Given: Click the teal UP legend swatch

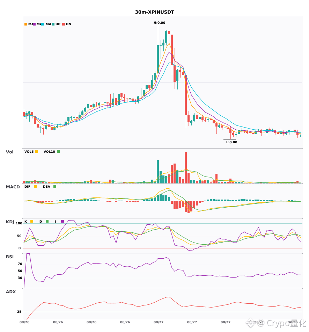Looking at the screenshot, I should tap(53, 24).
